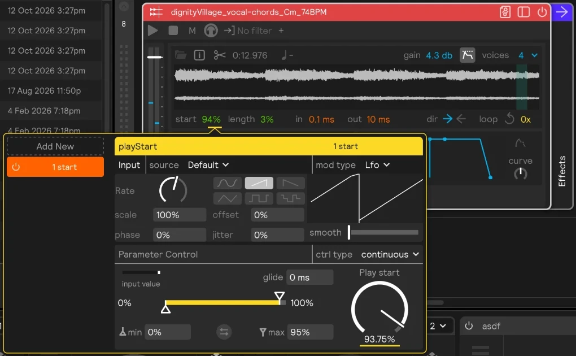Click the max range triangle handle
Image resolution: width=576 pixels, height=356 pixels.
[x=280, y=296]
